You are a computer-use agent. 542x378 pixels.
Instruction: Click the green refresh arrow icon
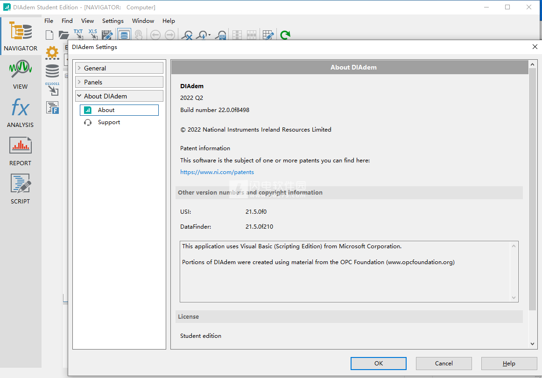pyautogui.click(x=285, y=35)
